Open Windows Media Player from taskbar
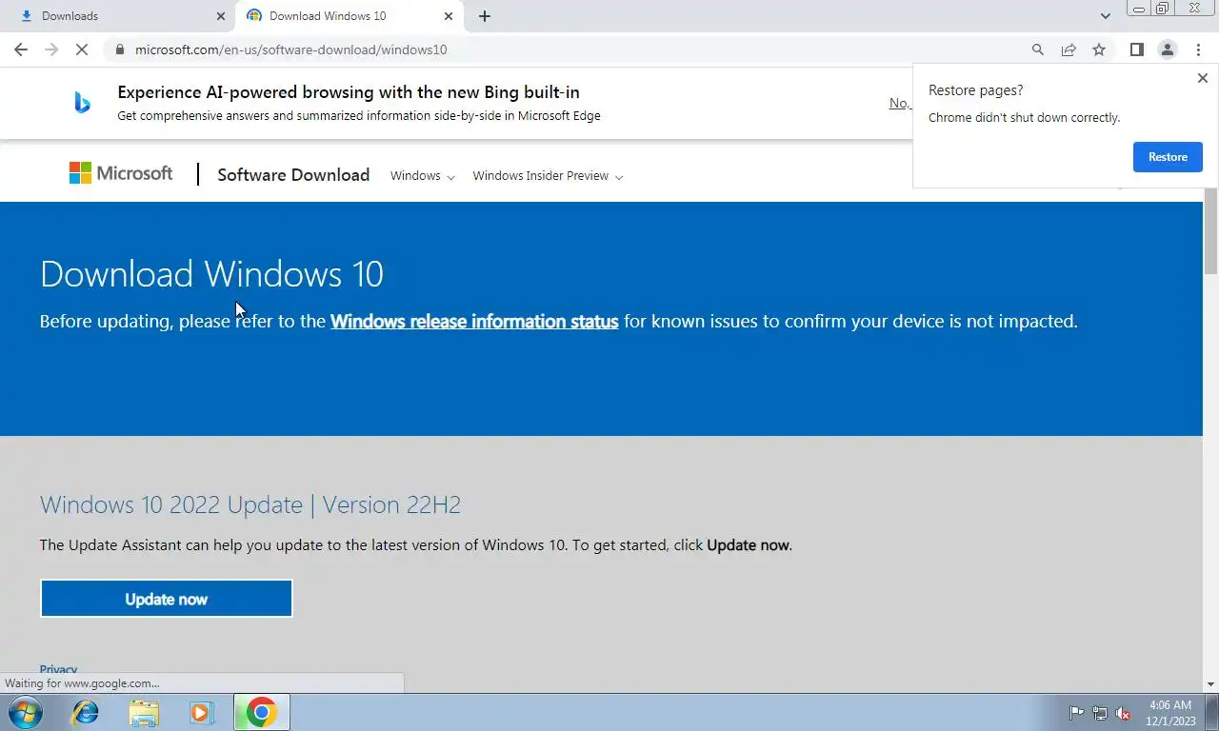 pos(201,712)
